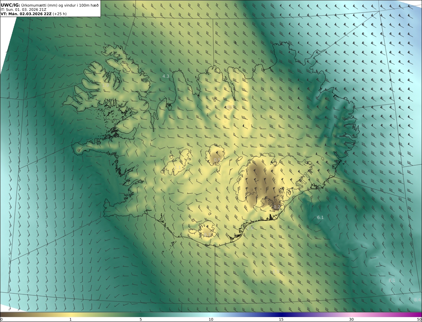Click the '15' tick on color scale
422x322 pixels.
click(281, 320)
